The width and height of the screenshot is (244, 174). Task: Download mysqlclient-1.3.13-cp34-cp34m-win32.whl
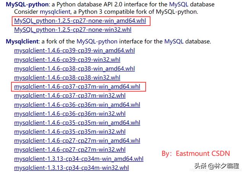click(x=71, y=168)
